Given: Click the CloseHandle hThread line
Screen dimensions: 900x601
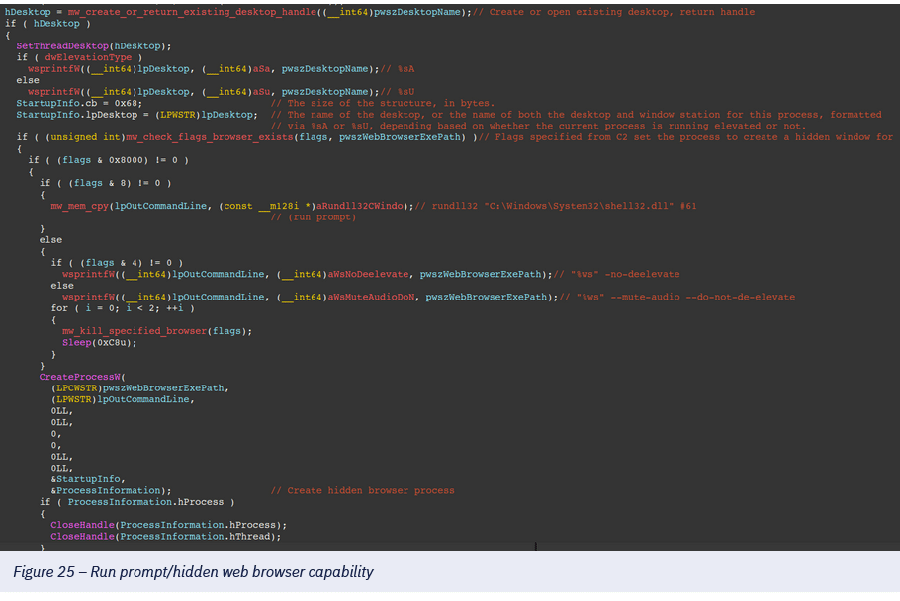Looking at the screenshot, I should click(x=166, y=536).
